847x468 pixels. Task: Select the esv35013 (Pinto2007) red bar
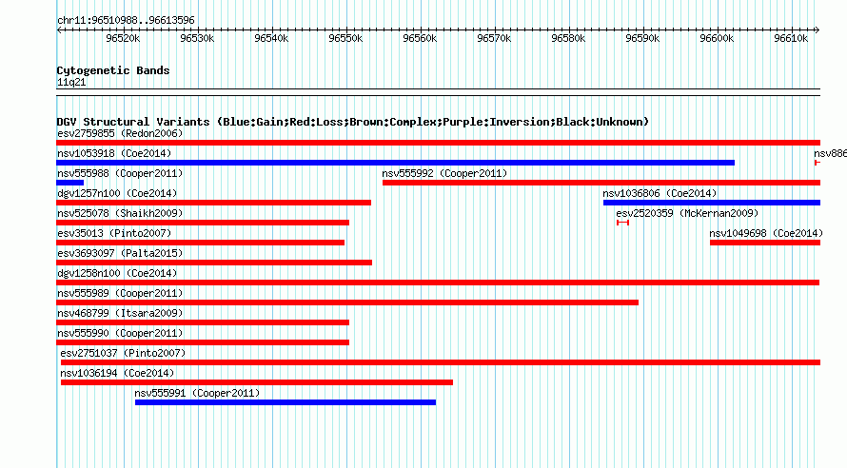pos(201,243)
